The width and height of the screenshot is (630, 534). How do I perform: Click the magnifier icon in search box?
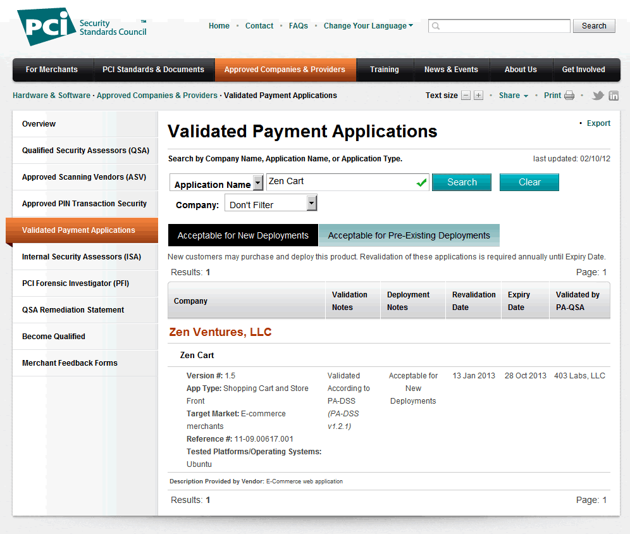tap(436, 26)
